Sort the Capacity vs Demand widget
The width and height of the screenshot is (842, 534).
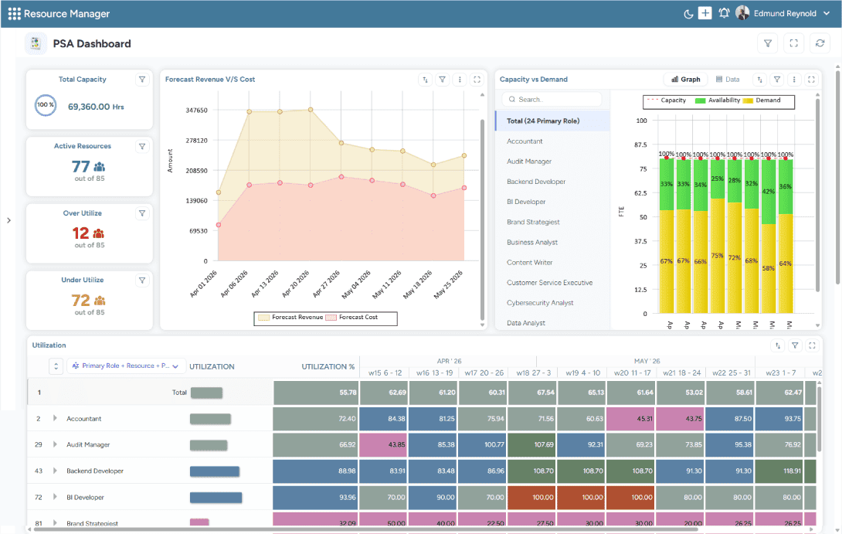[759, 80]
